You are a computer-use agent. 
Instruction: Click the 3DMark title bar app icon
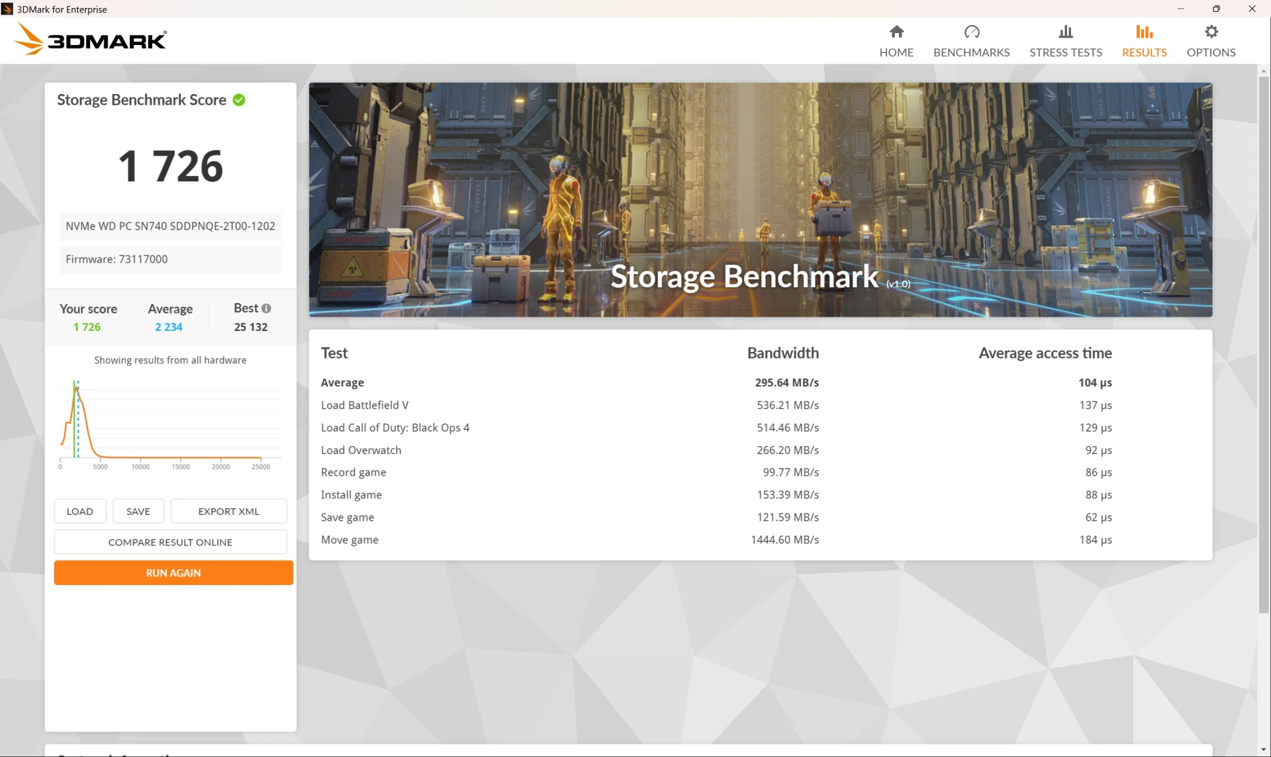[7, 9]
